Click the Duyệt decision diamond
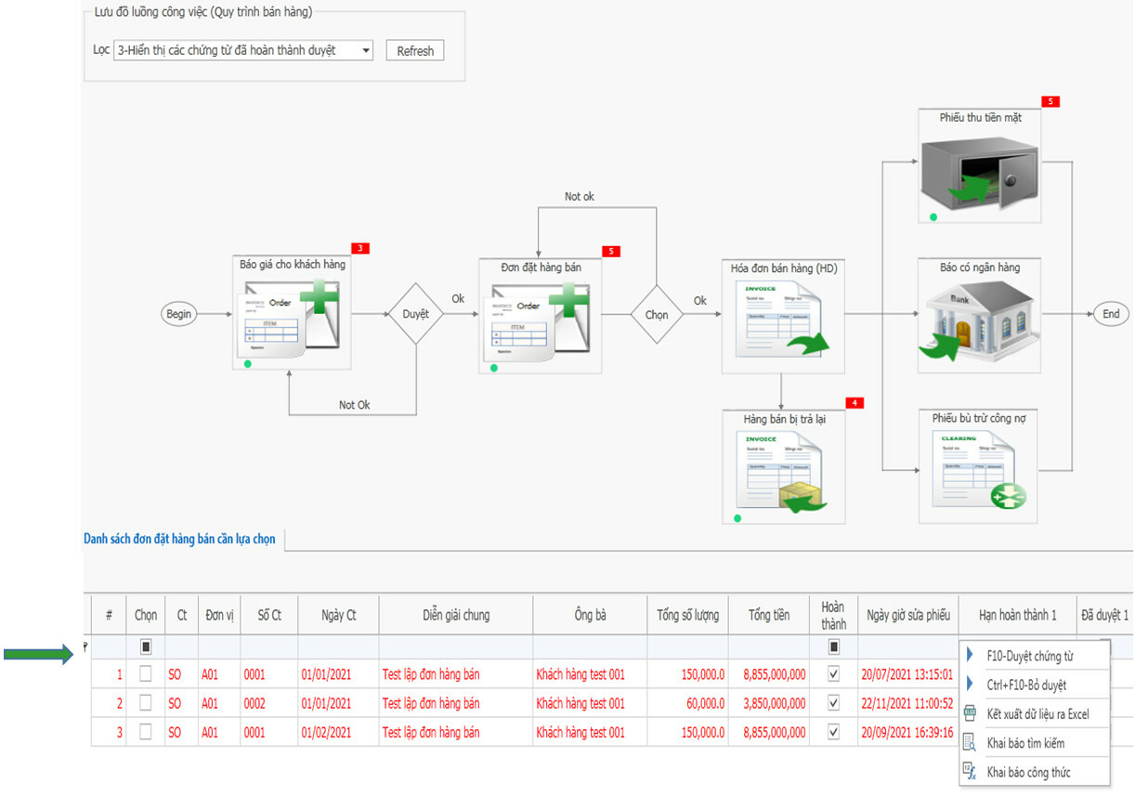The image size is (1135, 796). click(x=415, y=314)
